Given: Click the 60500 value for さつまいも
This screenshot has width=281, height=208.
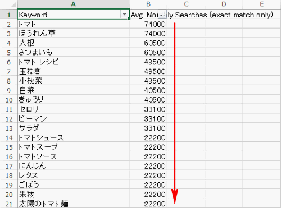Looking at the screenshot, I should coord(148,53).
